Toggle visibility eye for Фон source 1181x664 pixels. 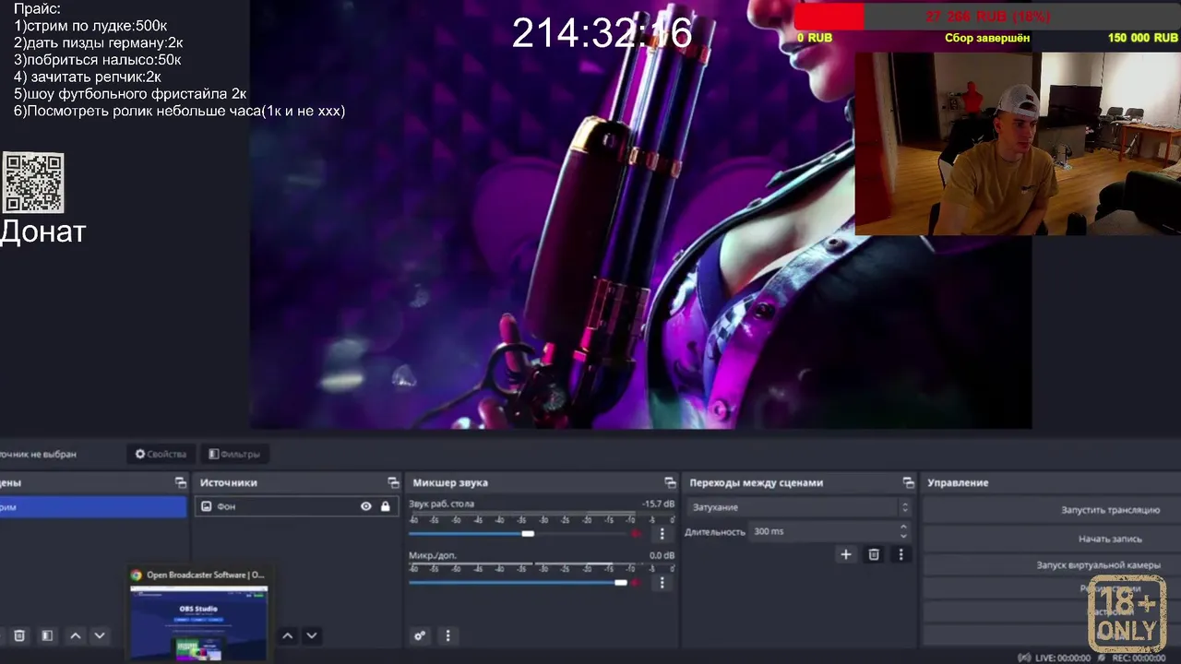coord(366,506)
